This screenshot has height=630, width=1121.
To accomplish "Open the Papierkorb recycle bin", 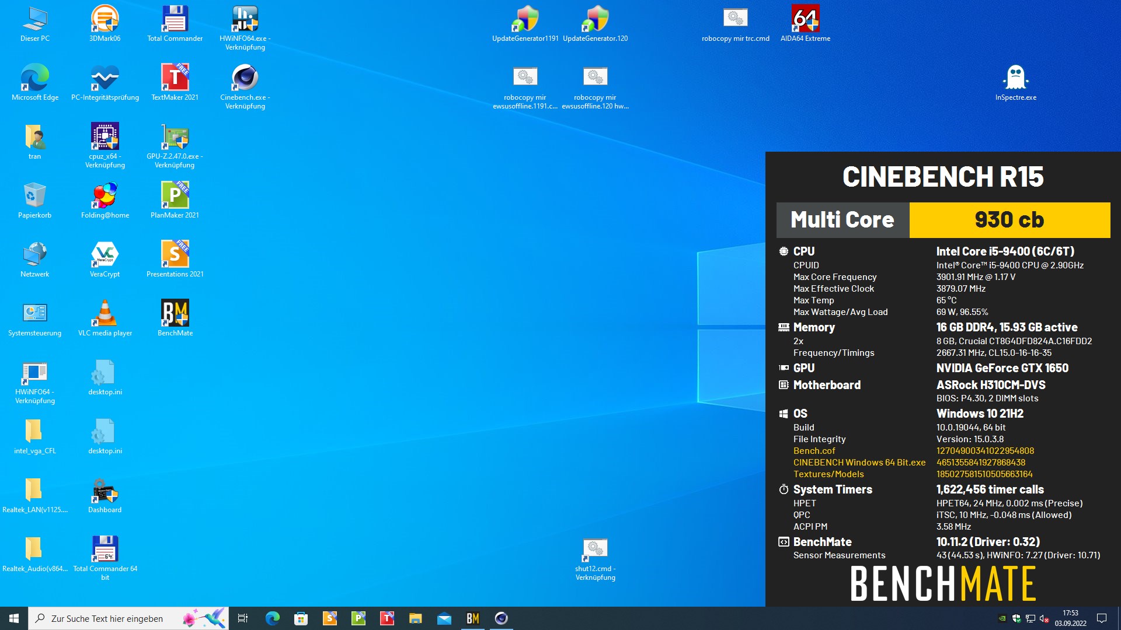I will point(35,201).
